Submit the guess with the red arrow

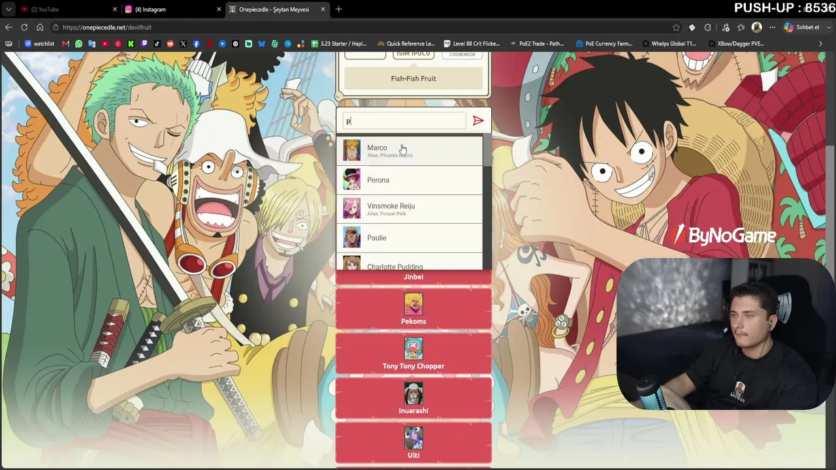(478, 121)
